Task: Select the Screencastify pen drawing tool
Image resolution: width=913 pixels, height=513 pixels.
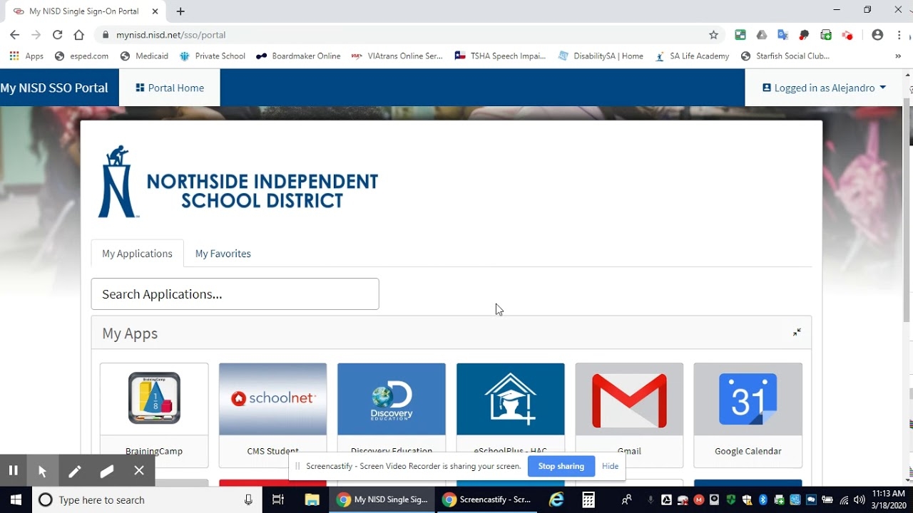Action: tap(74, 471)
